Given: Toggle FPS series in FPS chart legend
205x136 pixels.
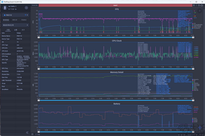Looking at the screenshot, I should 194,24.
